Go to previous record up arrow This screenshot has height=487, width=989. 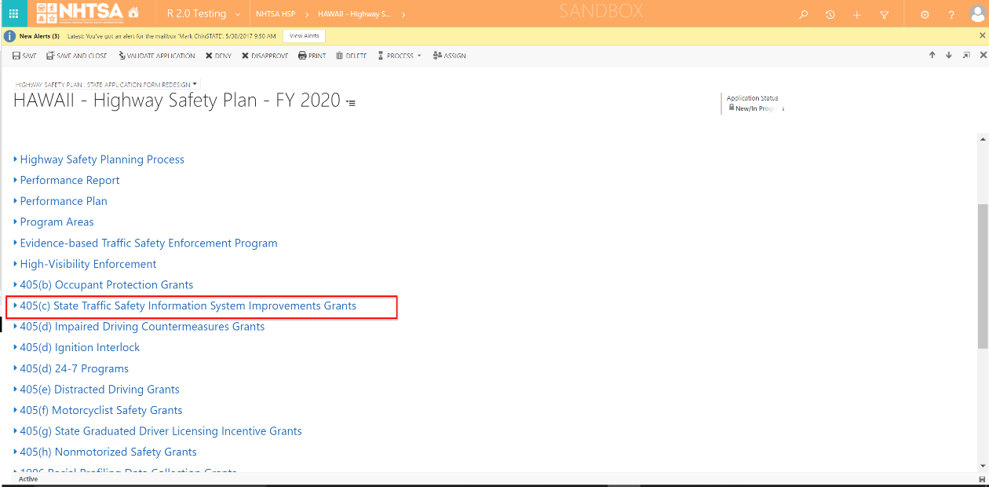tap(932, 55)
